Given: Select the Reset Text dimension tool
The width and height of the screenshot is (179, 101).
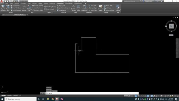Looking at the screenshot, I should click(x=92, y=6).
